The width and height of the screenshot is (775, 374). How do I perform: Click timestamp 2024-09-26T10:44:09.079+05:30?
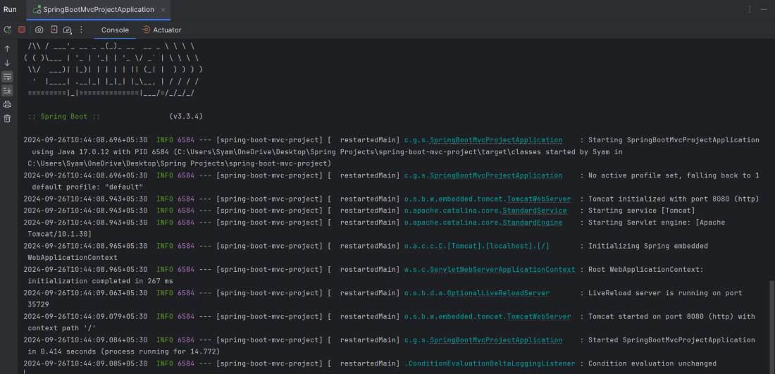tap(85, 317)
